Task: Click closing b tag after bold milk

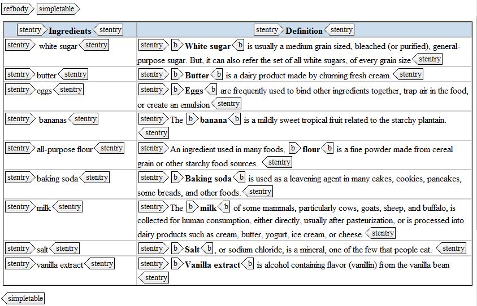Action: (224, 207)
